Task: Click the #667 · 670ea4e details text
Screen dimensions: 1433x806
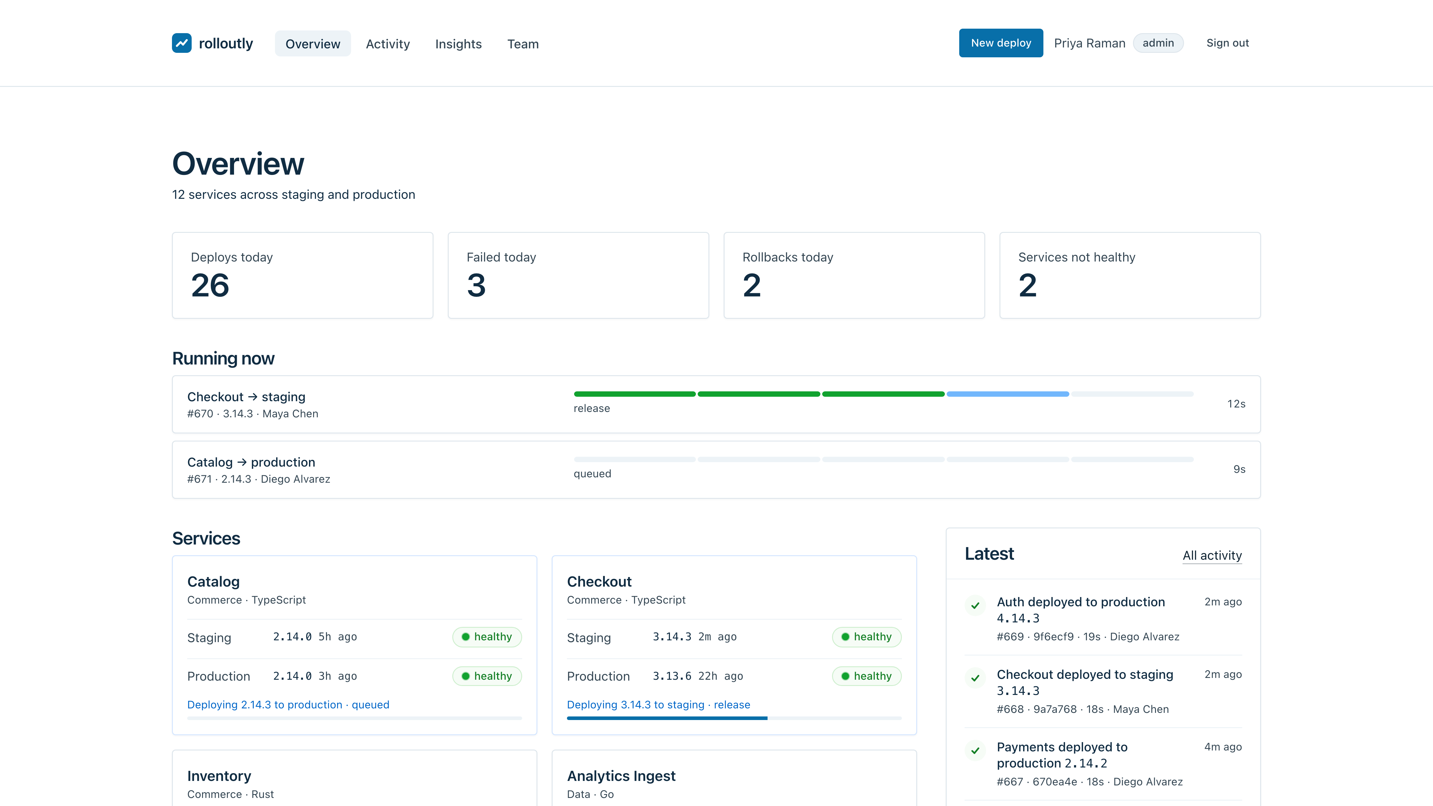Action: (1089, 782)
